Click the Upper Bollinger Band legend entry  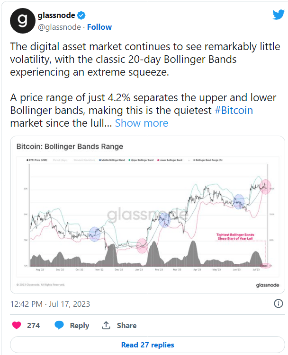coord(141,160)
